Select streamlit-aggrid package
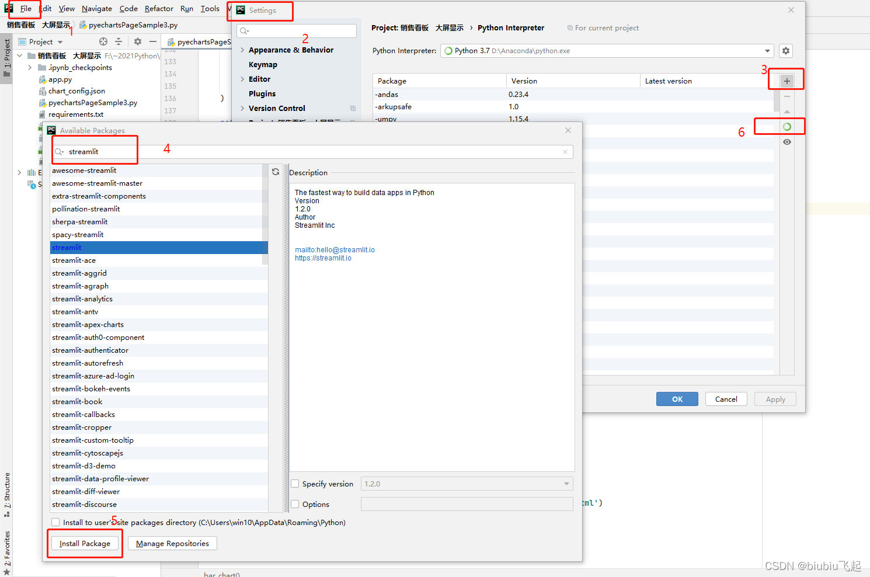The width and height of the screenshot is (870, 577). 159,273
